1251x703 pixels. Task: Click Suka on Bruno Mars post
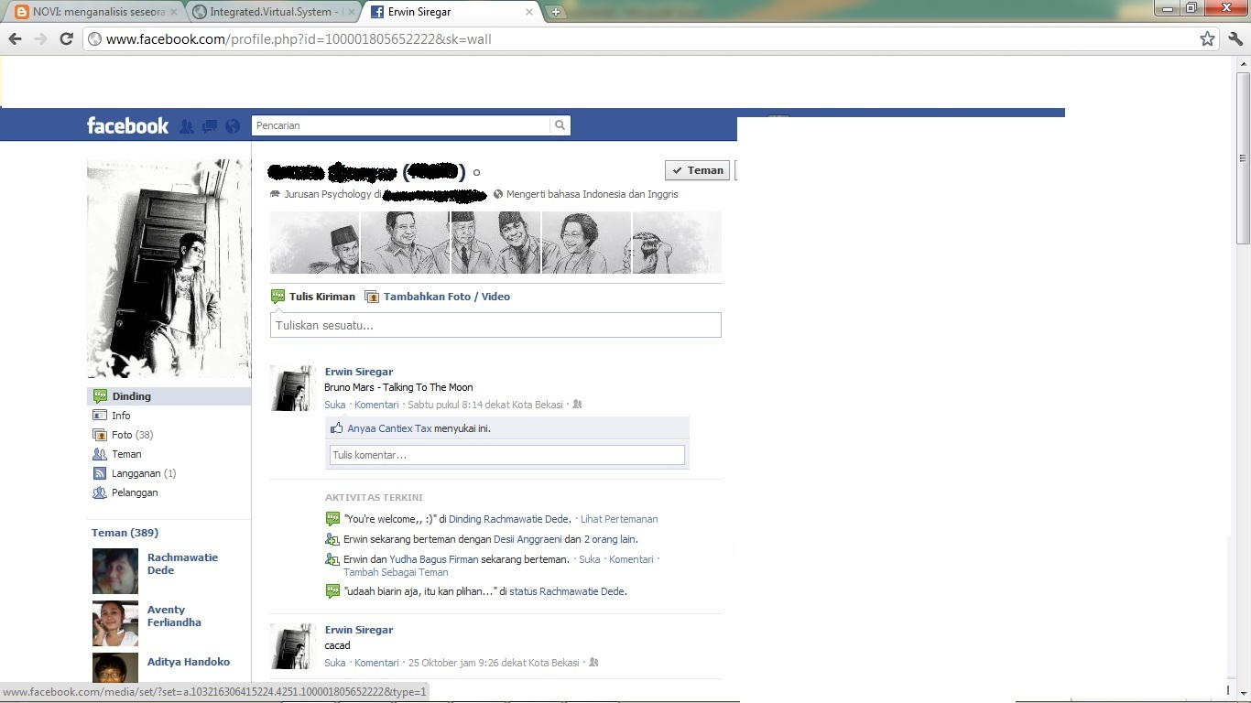[x=335, y=404]
